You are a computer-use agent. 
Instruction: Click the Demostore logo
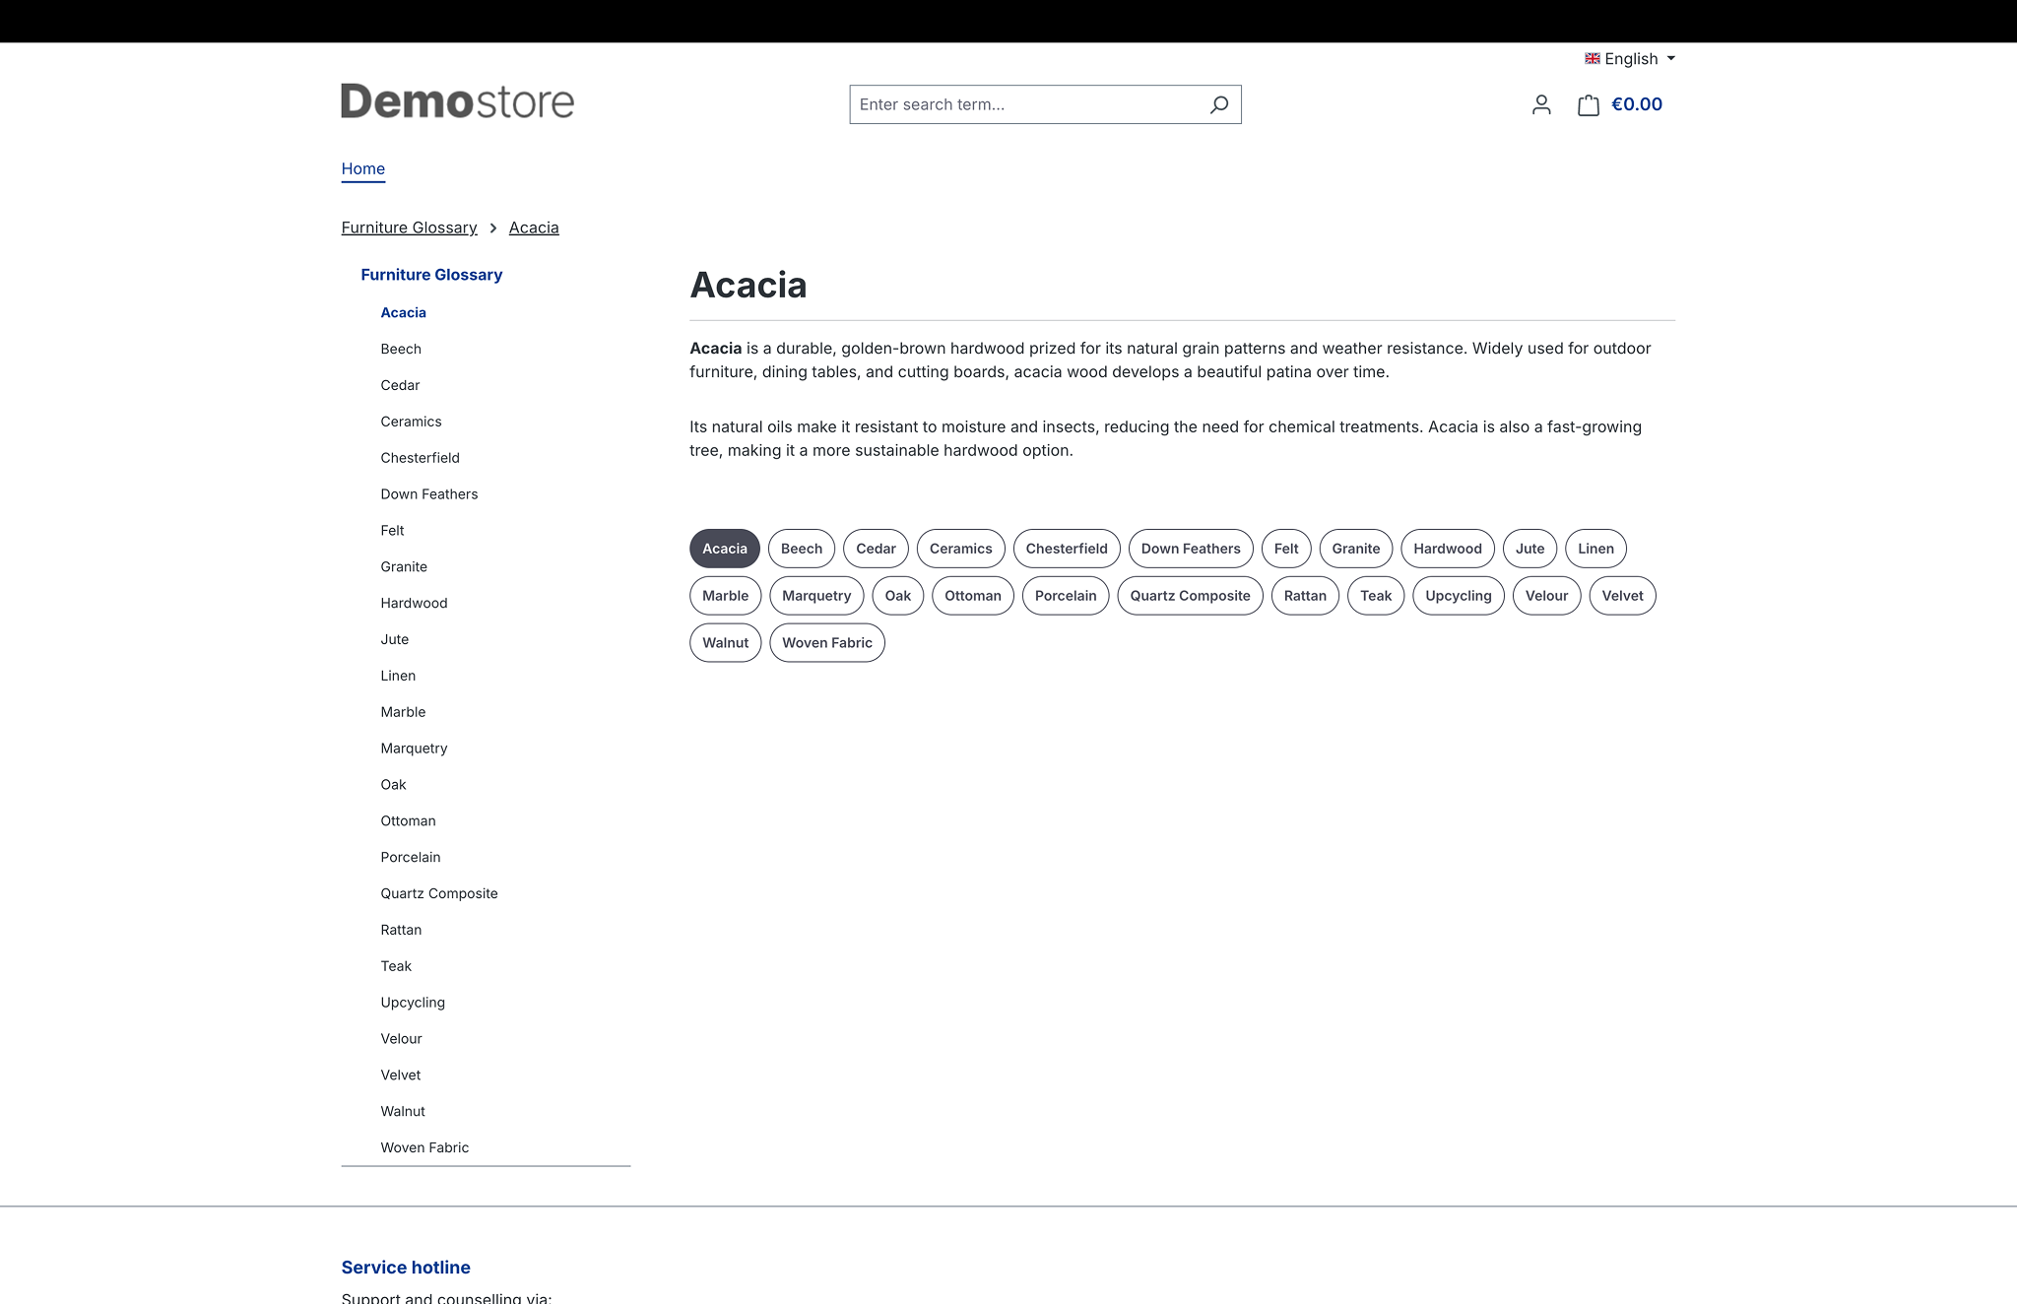point(457,101)
